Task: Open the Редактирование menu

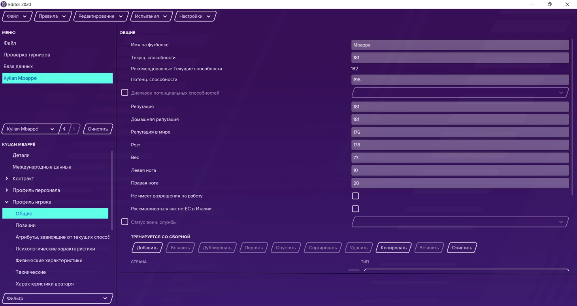Action: [x=100, y=16]
